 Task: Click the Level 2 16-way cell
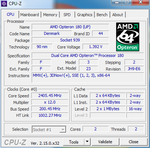(135, 109)
